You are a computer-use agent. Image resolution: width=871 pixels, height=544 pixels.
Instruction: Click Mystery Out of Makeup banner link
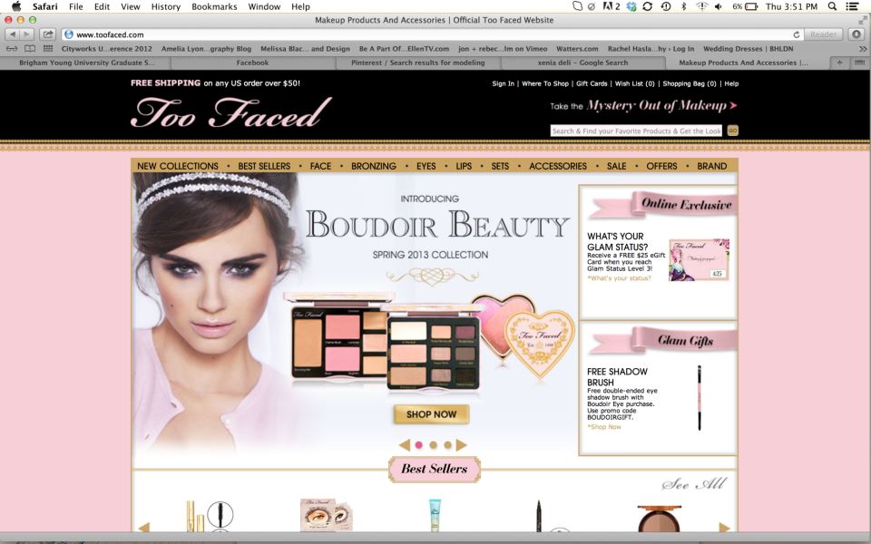coord(644,105)
